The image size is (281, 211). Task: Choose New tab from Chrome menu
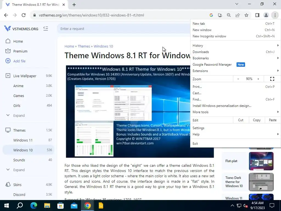(x=235, y=24)
